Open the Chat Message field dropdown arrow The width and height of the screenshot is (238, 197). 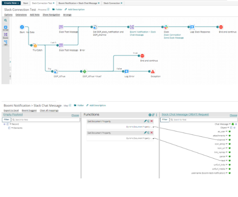(x=230, y=124)
